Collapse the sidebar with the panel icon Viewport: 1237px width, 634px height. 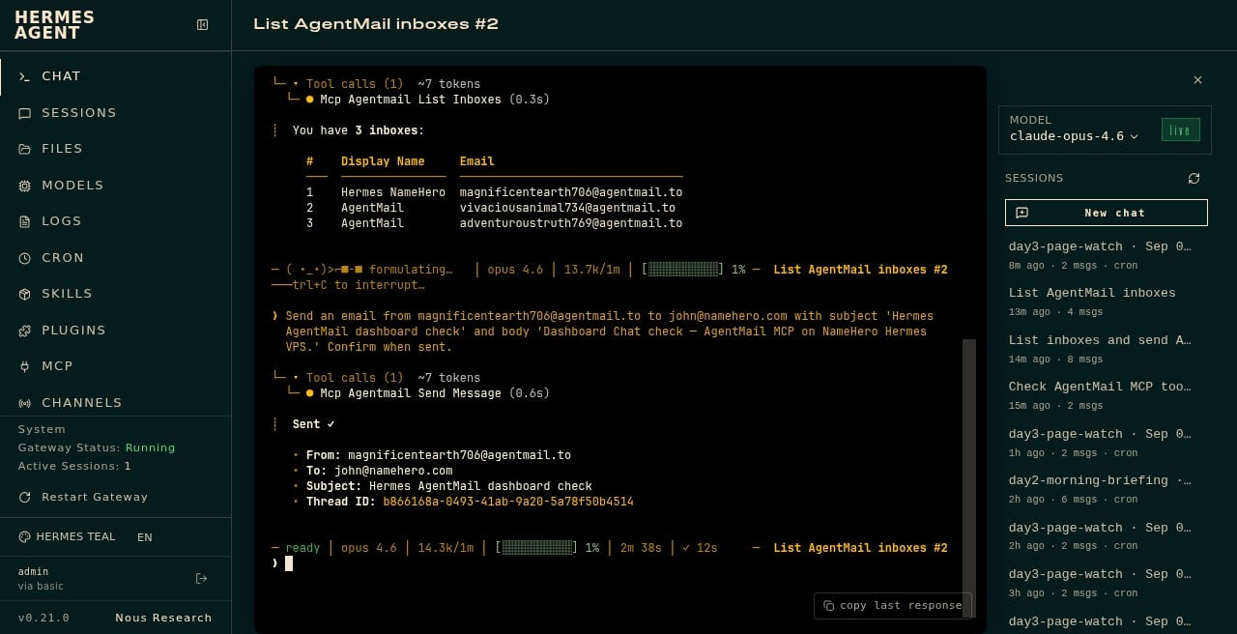202,24
